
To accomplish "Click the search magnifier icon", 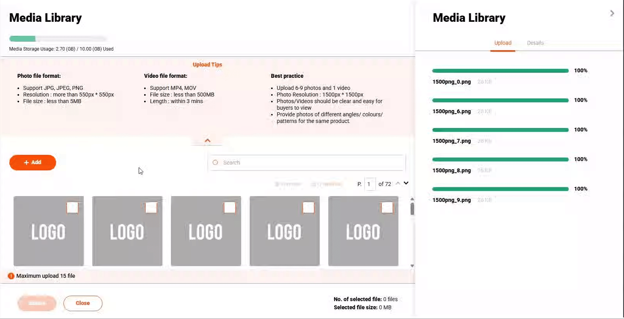I will 215,163.
